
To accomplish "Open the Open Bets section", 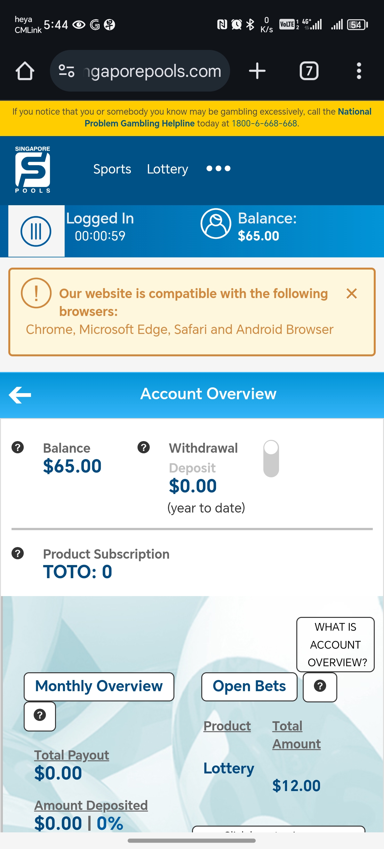I will [249, 686].
